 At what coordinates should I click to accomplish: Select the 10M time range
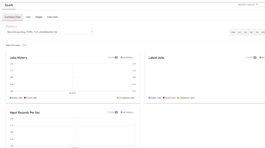click(233, 32)
